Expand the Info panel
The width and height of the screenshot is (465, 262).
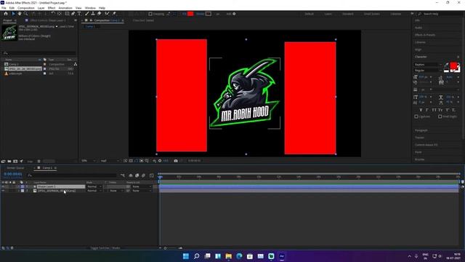[418, 20]
